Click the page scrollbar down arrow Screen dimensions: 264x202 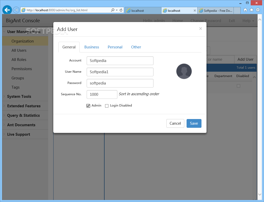tap(260, 194)
